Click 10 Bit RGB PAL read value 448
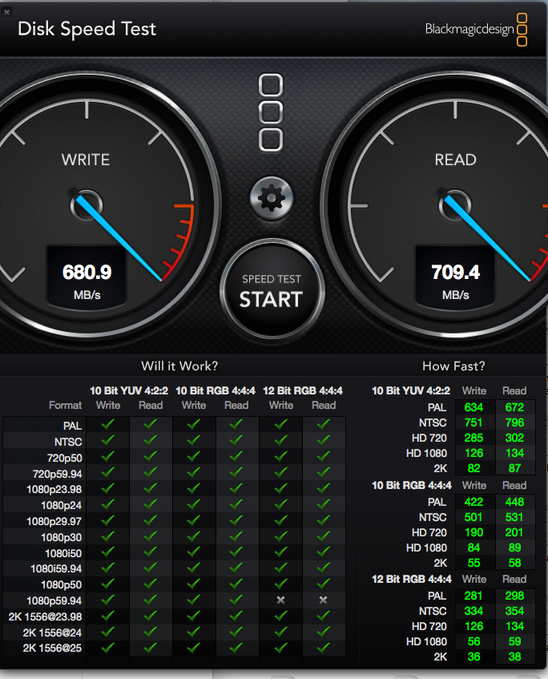 (514, 502)
